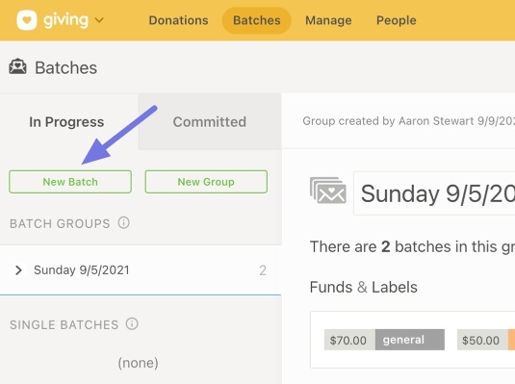Open the People tab
The height and width of the screenshot is (384, 515).
(396, 20)
